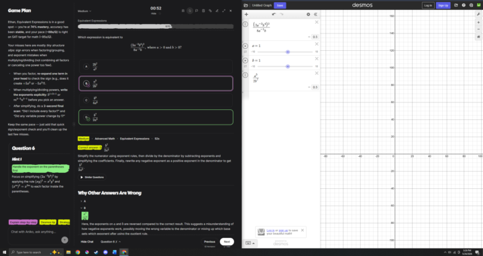Collapse the Desmos expression list panel

[315, 14]
